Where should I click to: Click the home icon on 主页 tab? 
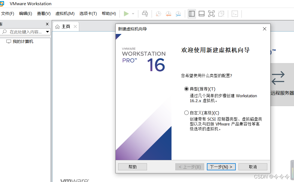[57, 27]
